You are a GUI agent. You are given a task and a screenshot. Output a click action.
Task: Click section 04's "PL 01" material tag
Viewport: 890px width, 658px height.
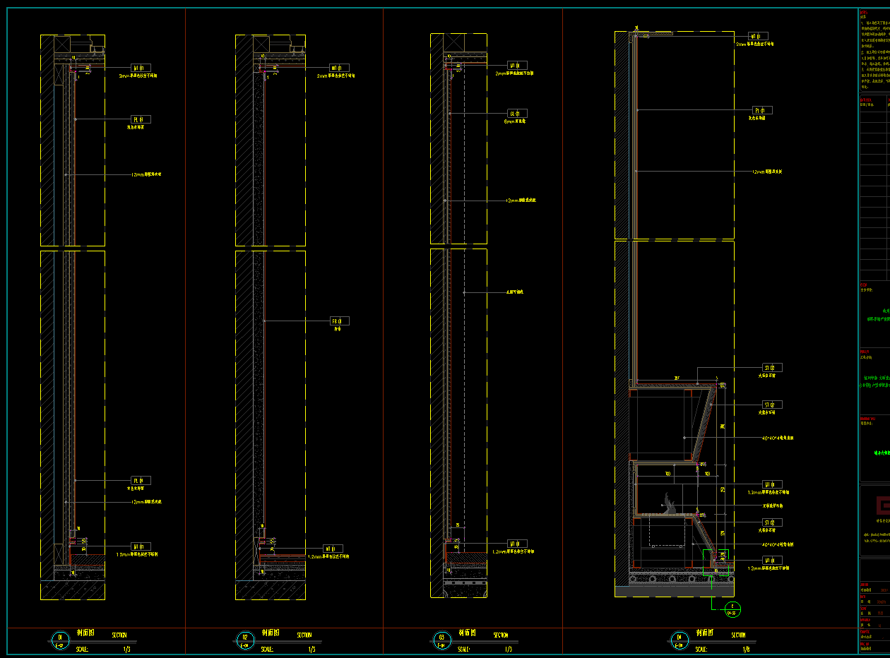coord(763,110)
